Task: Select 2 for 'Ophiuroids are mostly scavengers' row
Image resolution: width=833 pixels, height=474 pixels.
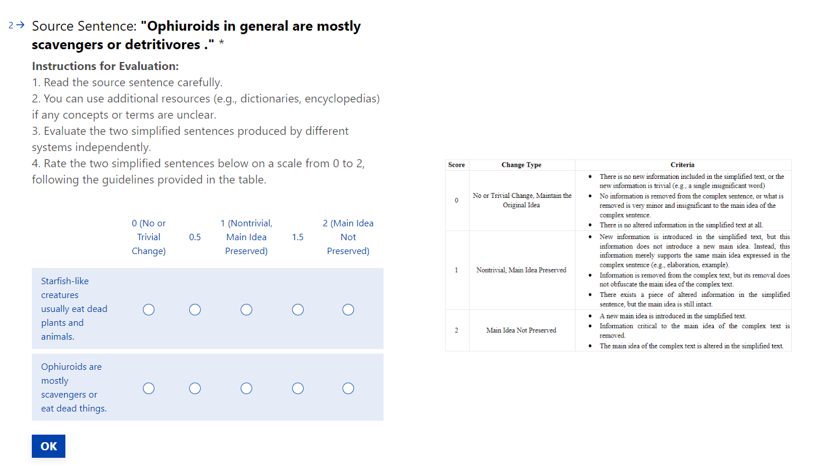Action: pos(348,388)
